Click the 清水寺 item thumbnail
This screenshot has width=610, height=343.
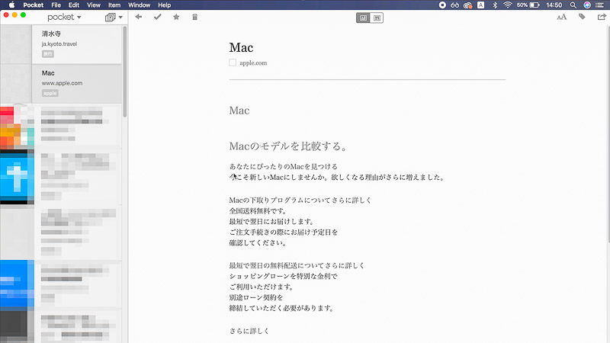[16, 44]
